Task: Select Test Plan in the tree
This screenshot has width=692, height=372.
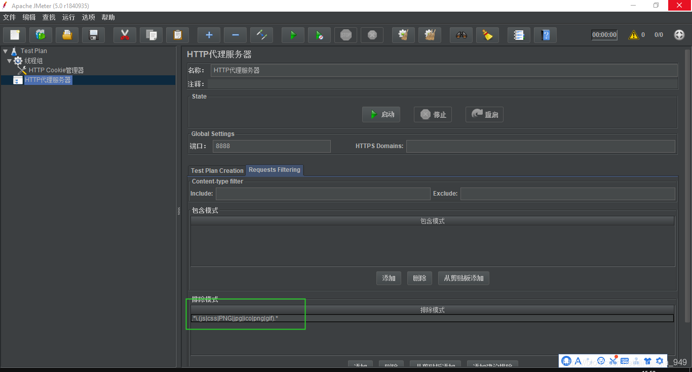Action: point(34,51)
